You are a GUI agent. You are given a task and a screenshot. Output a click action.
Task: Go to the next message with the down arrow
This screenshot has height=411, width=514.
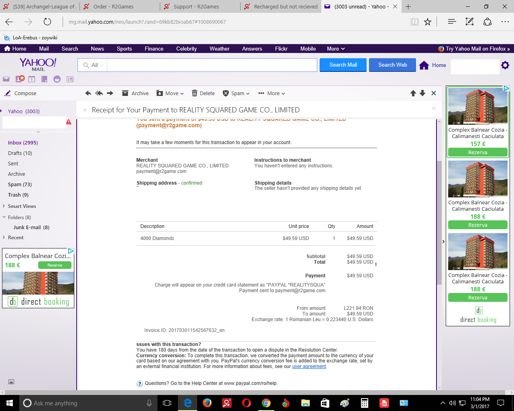tap(422, 93)
